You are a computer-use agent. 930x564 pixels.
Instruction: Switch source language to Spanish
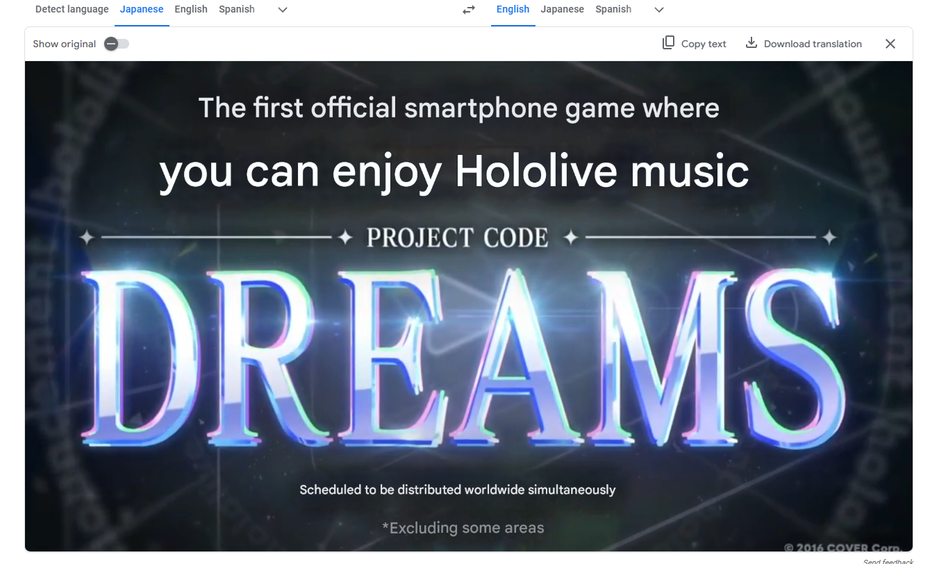237,9
